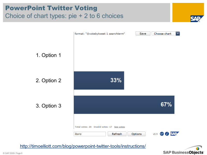Image resolution: width=207 pixels, height=155 pixels.
Task: Click the SAP BusinessObjects logo
Action: (183, 151)
